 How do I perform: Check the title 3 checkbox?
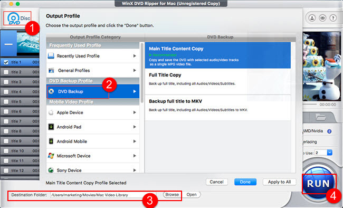[6, 82]
